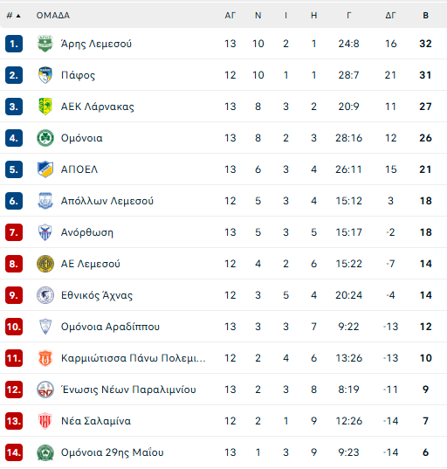
Task: Open the Απόλλων Λεμεσού team link
Action: (x=107, y=201)
